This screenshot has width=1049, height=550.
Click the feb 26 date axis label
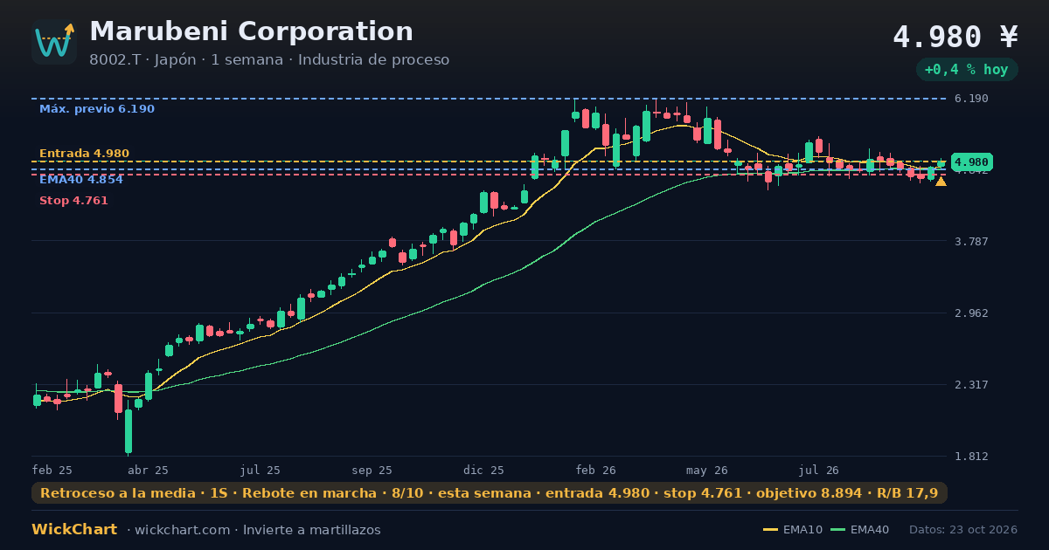click(x=596, y=471)
